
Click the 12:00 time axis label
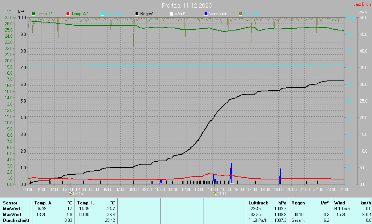click(x=186, y=189)
